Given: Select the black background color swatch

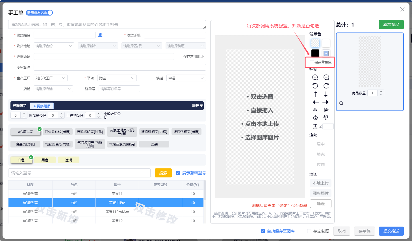Looking at the screenshot, I should coord(315,53).
